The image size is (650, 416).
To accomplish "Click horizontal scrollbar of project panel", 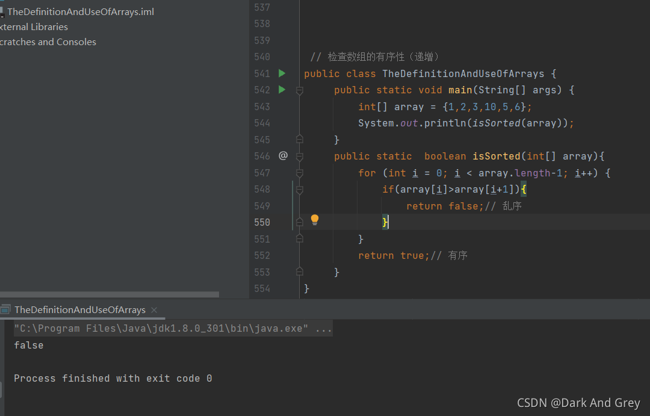I will [x=110, y=294].
